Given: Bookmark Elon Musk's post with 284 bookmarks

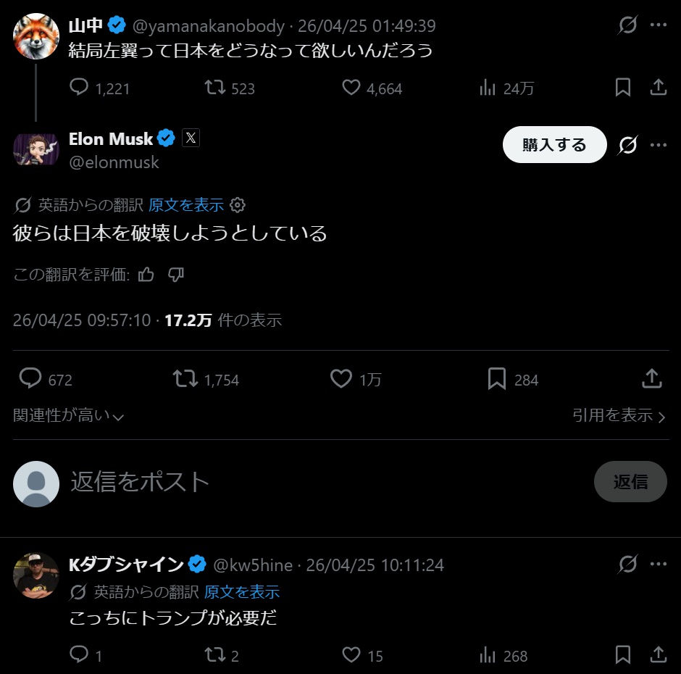Looking at the screenshot, I should (497, 379).
